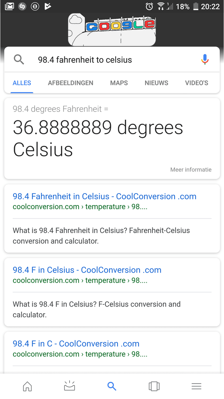Tap the Gmail notification icon in status bar
The height and width of the screenshot is (399, 224).
[9, 6]
